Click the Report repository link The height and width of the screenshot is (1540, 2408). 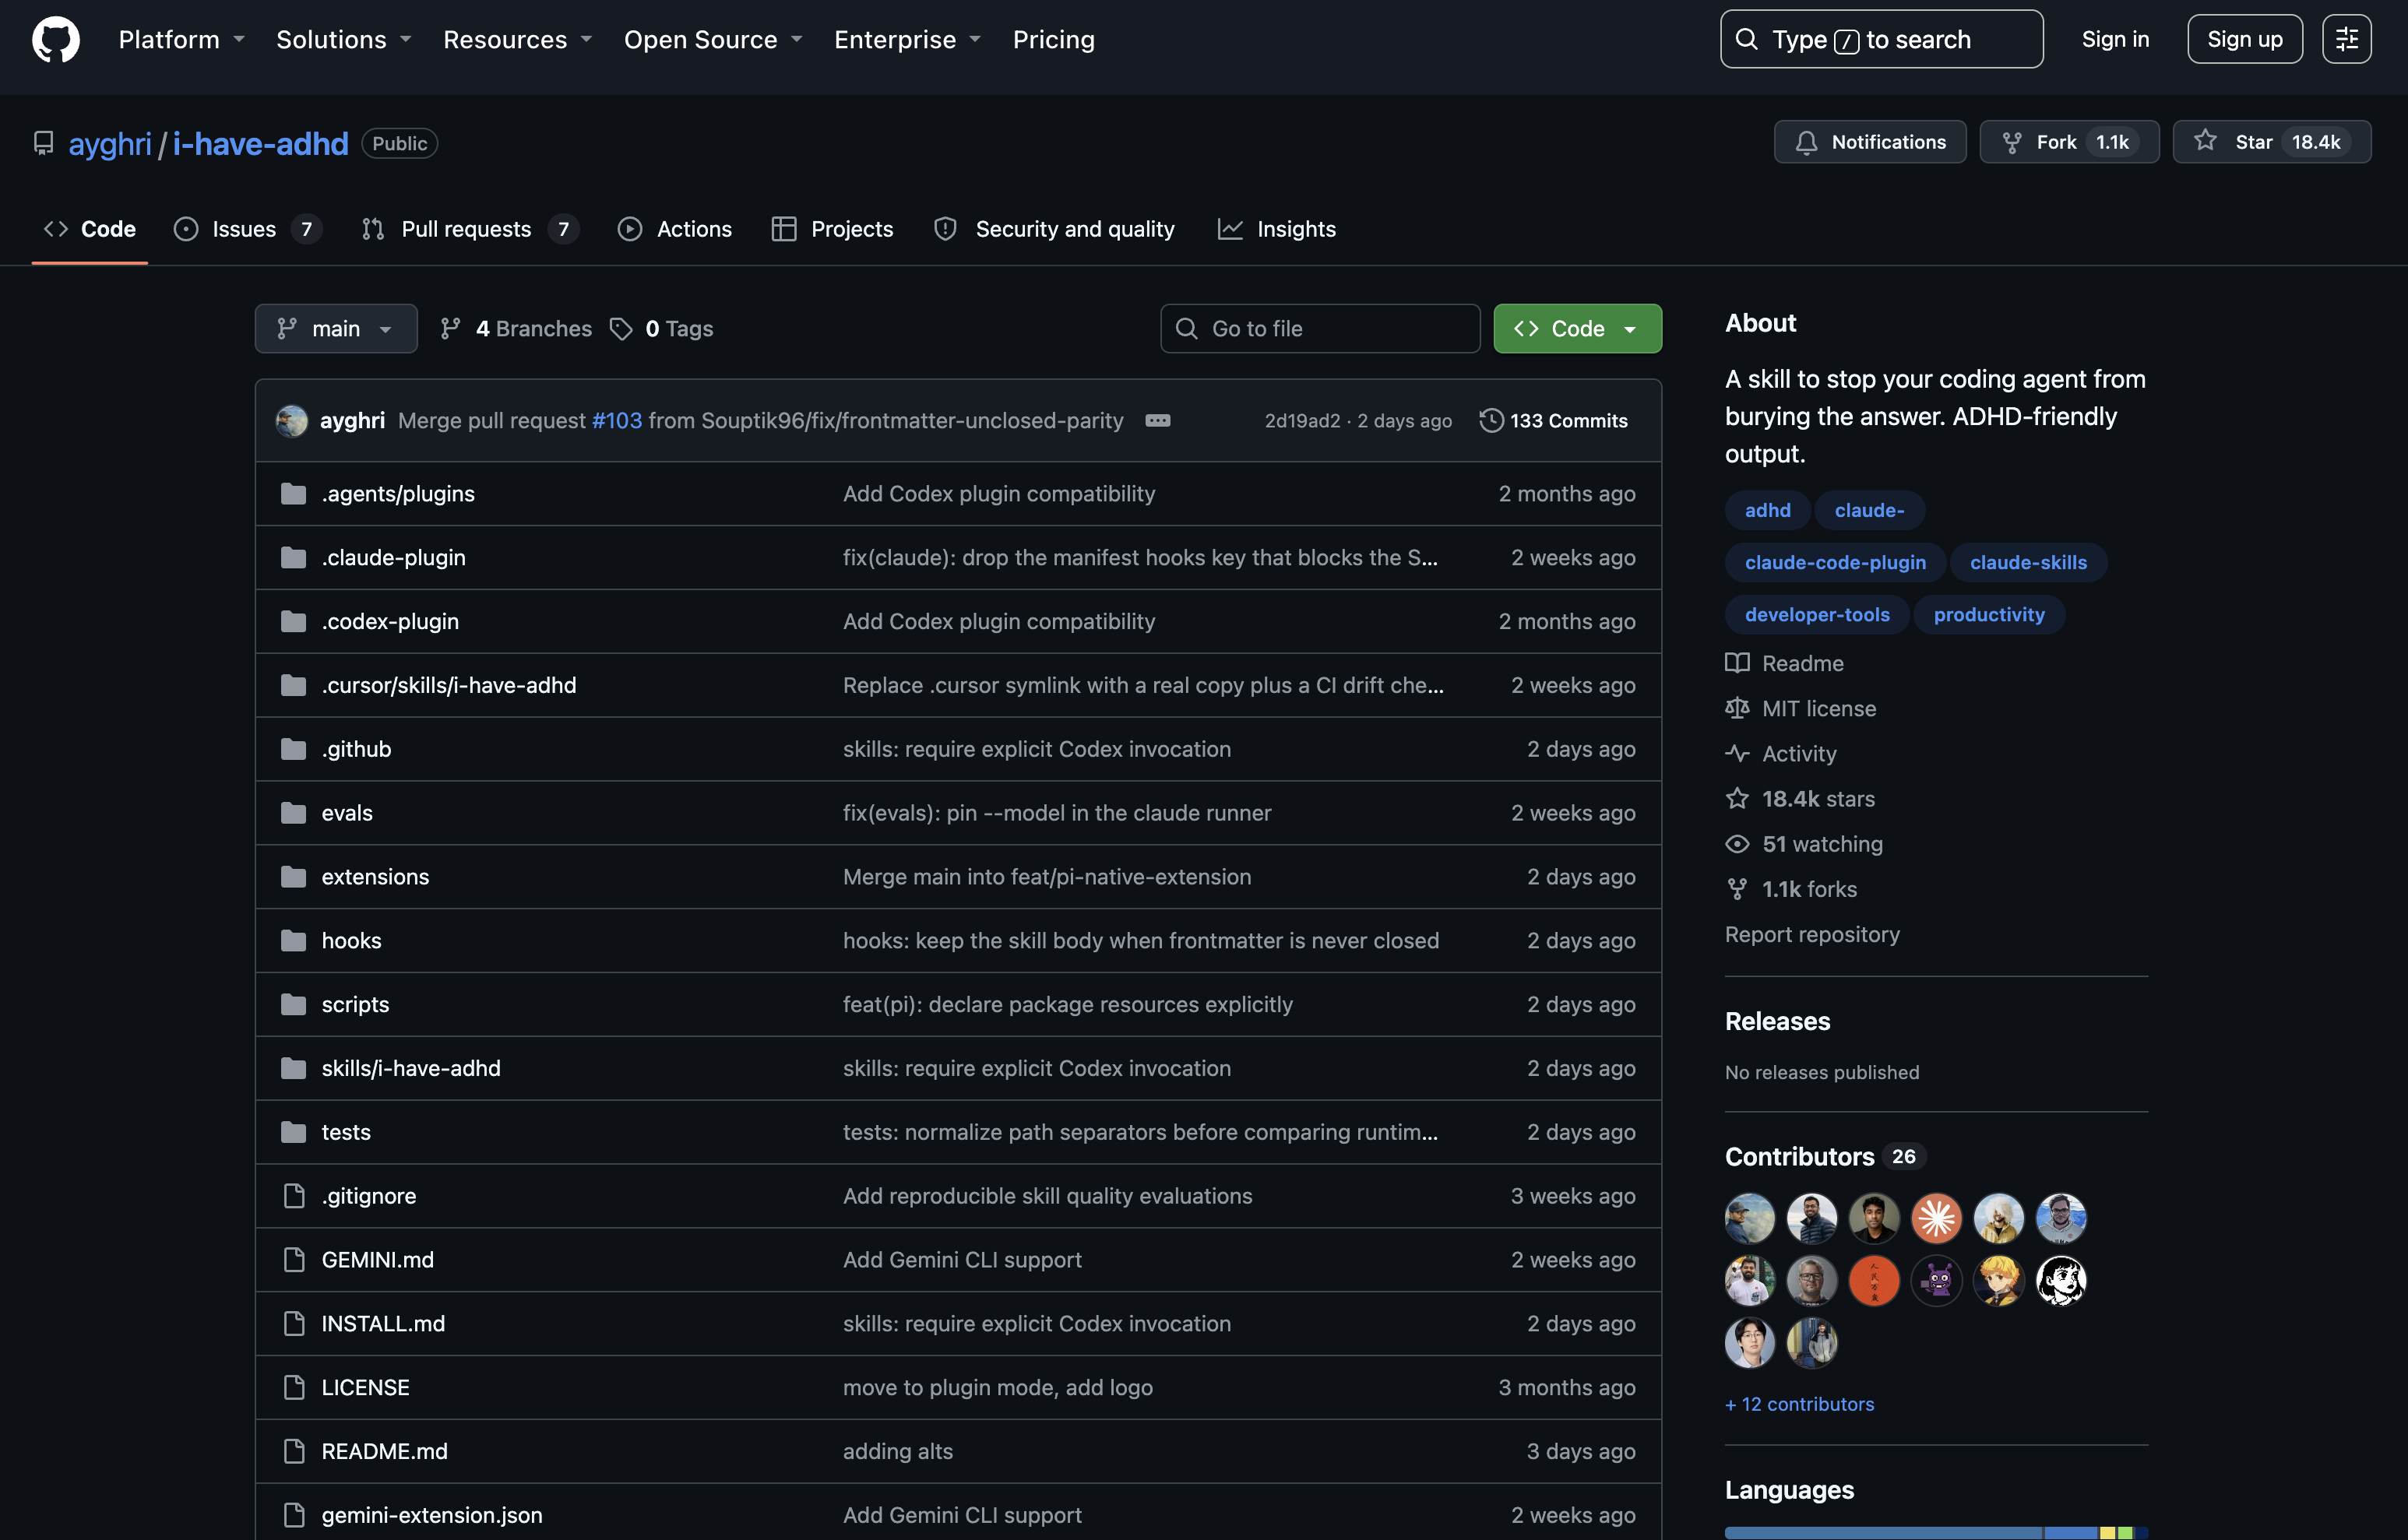tap(1812, 934)
